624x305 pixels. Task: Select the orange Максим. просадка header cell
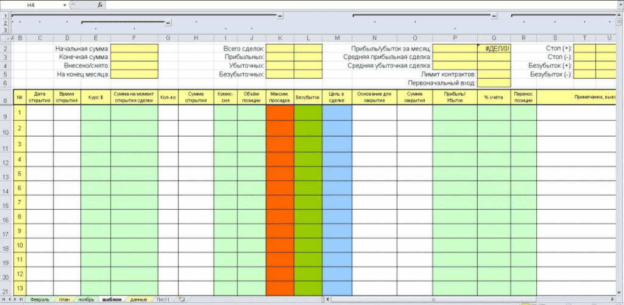(x=280, y=96)
